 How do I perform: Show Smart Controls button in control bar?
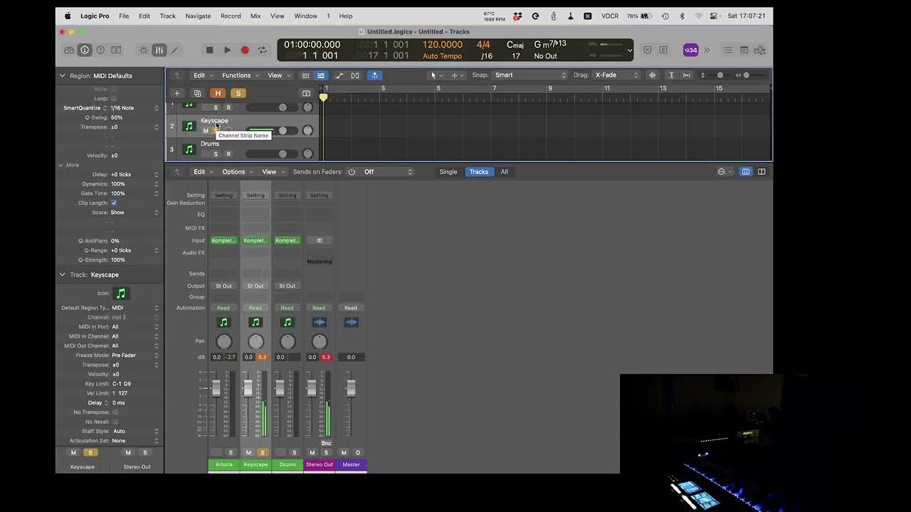pos(144,50)
